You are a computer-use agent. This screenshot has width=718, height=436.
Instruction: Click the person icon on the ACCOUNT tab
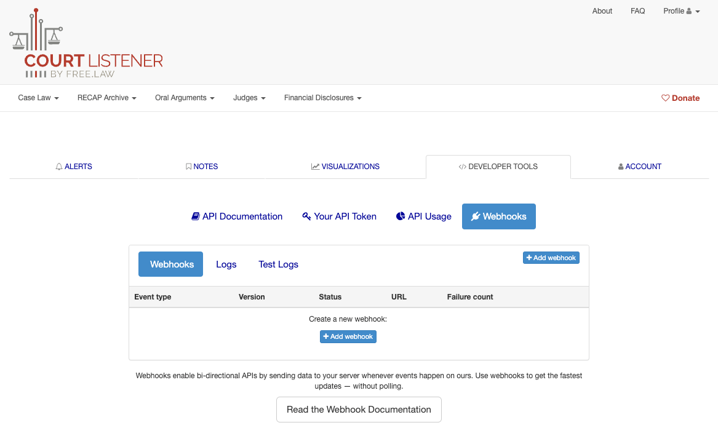pos(621,166)
